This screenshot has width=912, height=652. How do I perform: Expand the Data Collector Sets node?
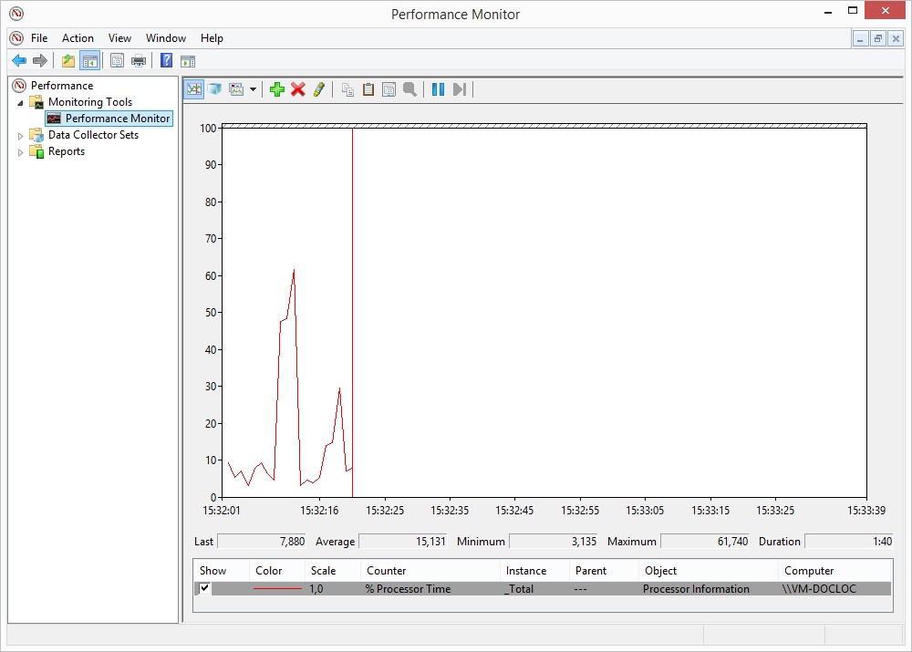pyautogui.click(x=20, y=134)
